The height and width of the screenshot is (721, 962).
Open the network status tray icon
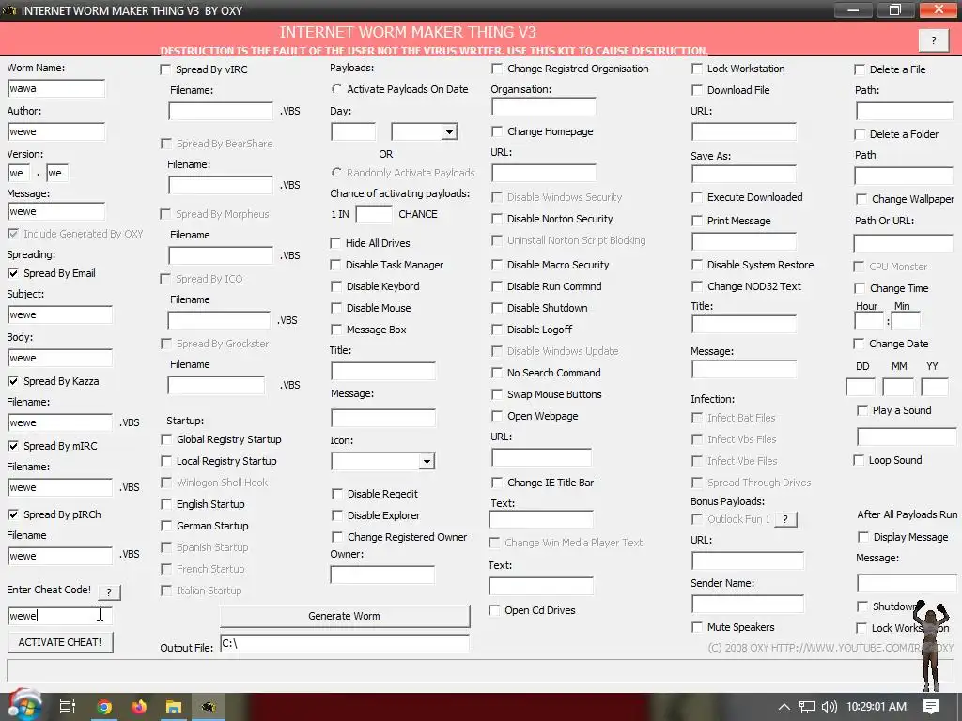(807, 707)
